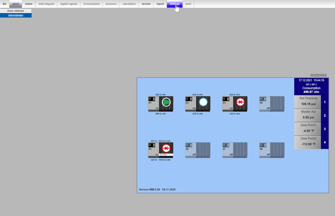
Task: Click compressor 01 green running icon
Action: tap(166, 102)
